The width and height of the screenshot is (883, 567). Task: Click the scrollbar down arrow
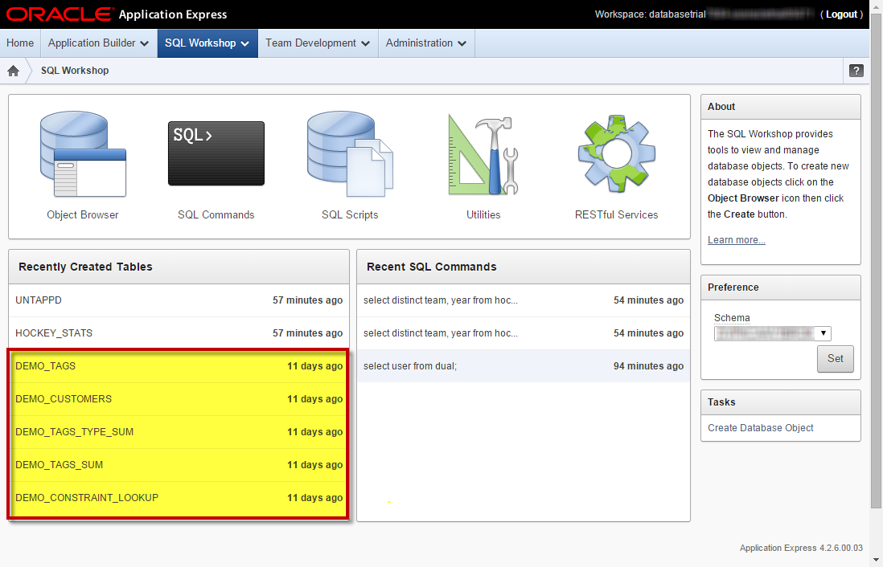tap(877, 561)
